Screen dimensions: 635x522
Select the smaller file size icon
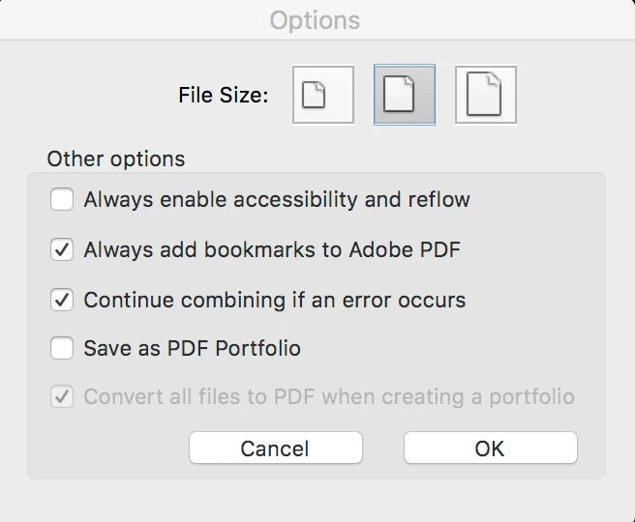pos(323,95)
